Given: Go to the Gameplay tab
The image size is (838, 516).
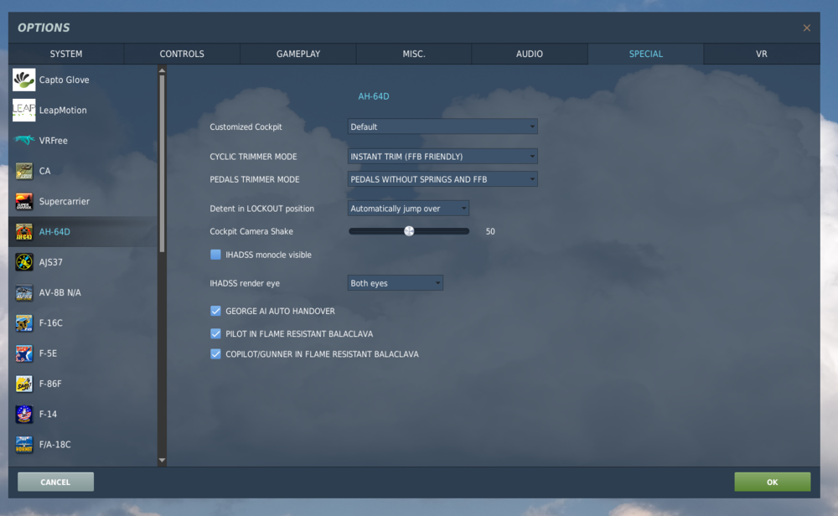Looking at the screenshot, I should click(x=298, y=54).
